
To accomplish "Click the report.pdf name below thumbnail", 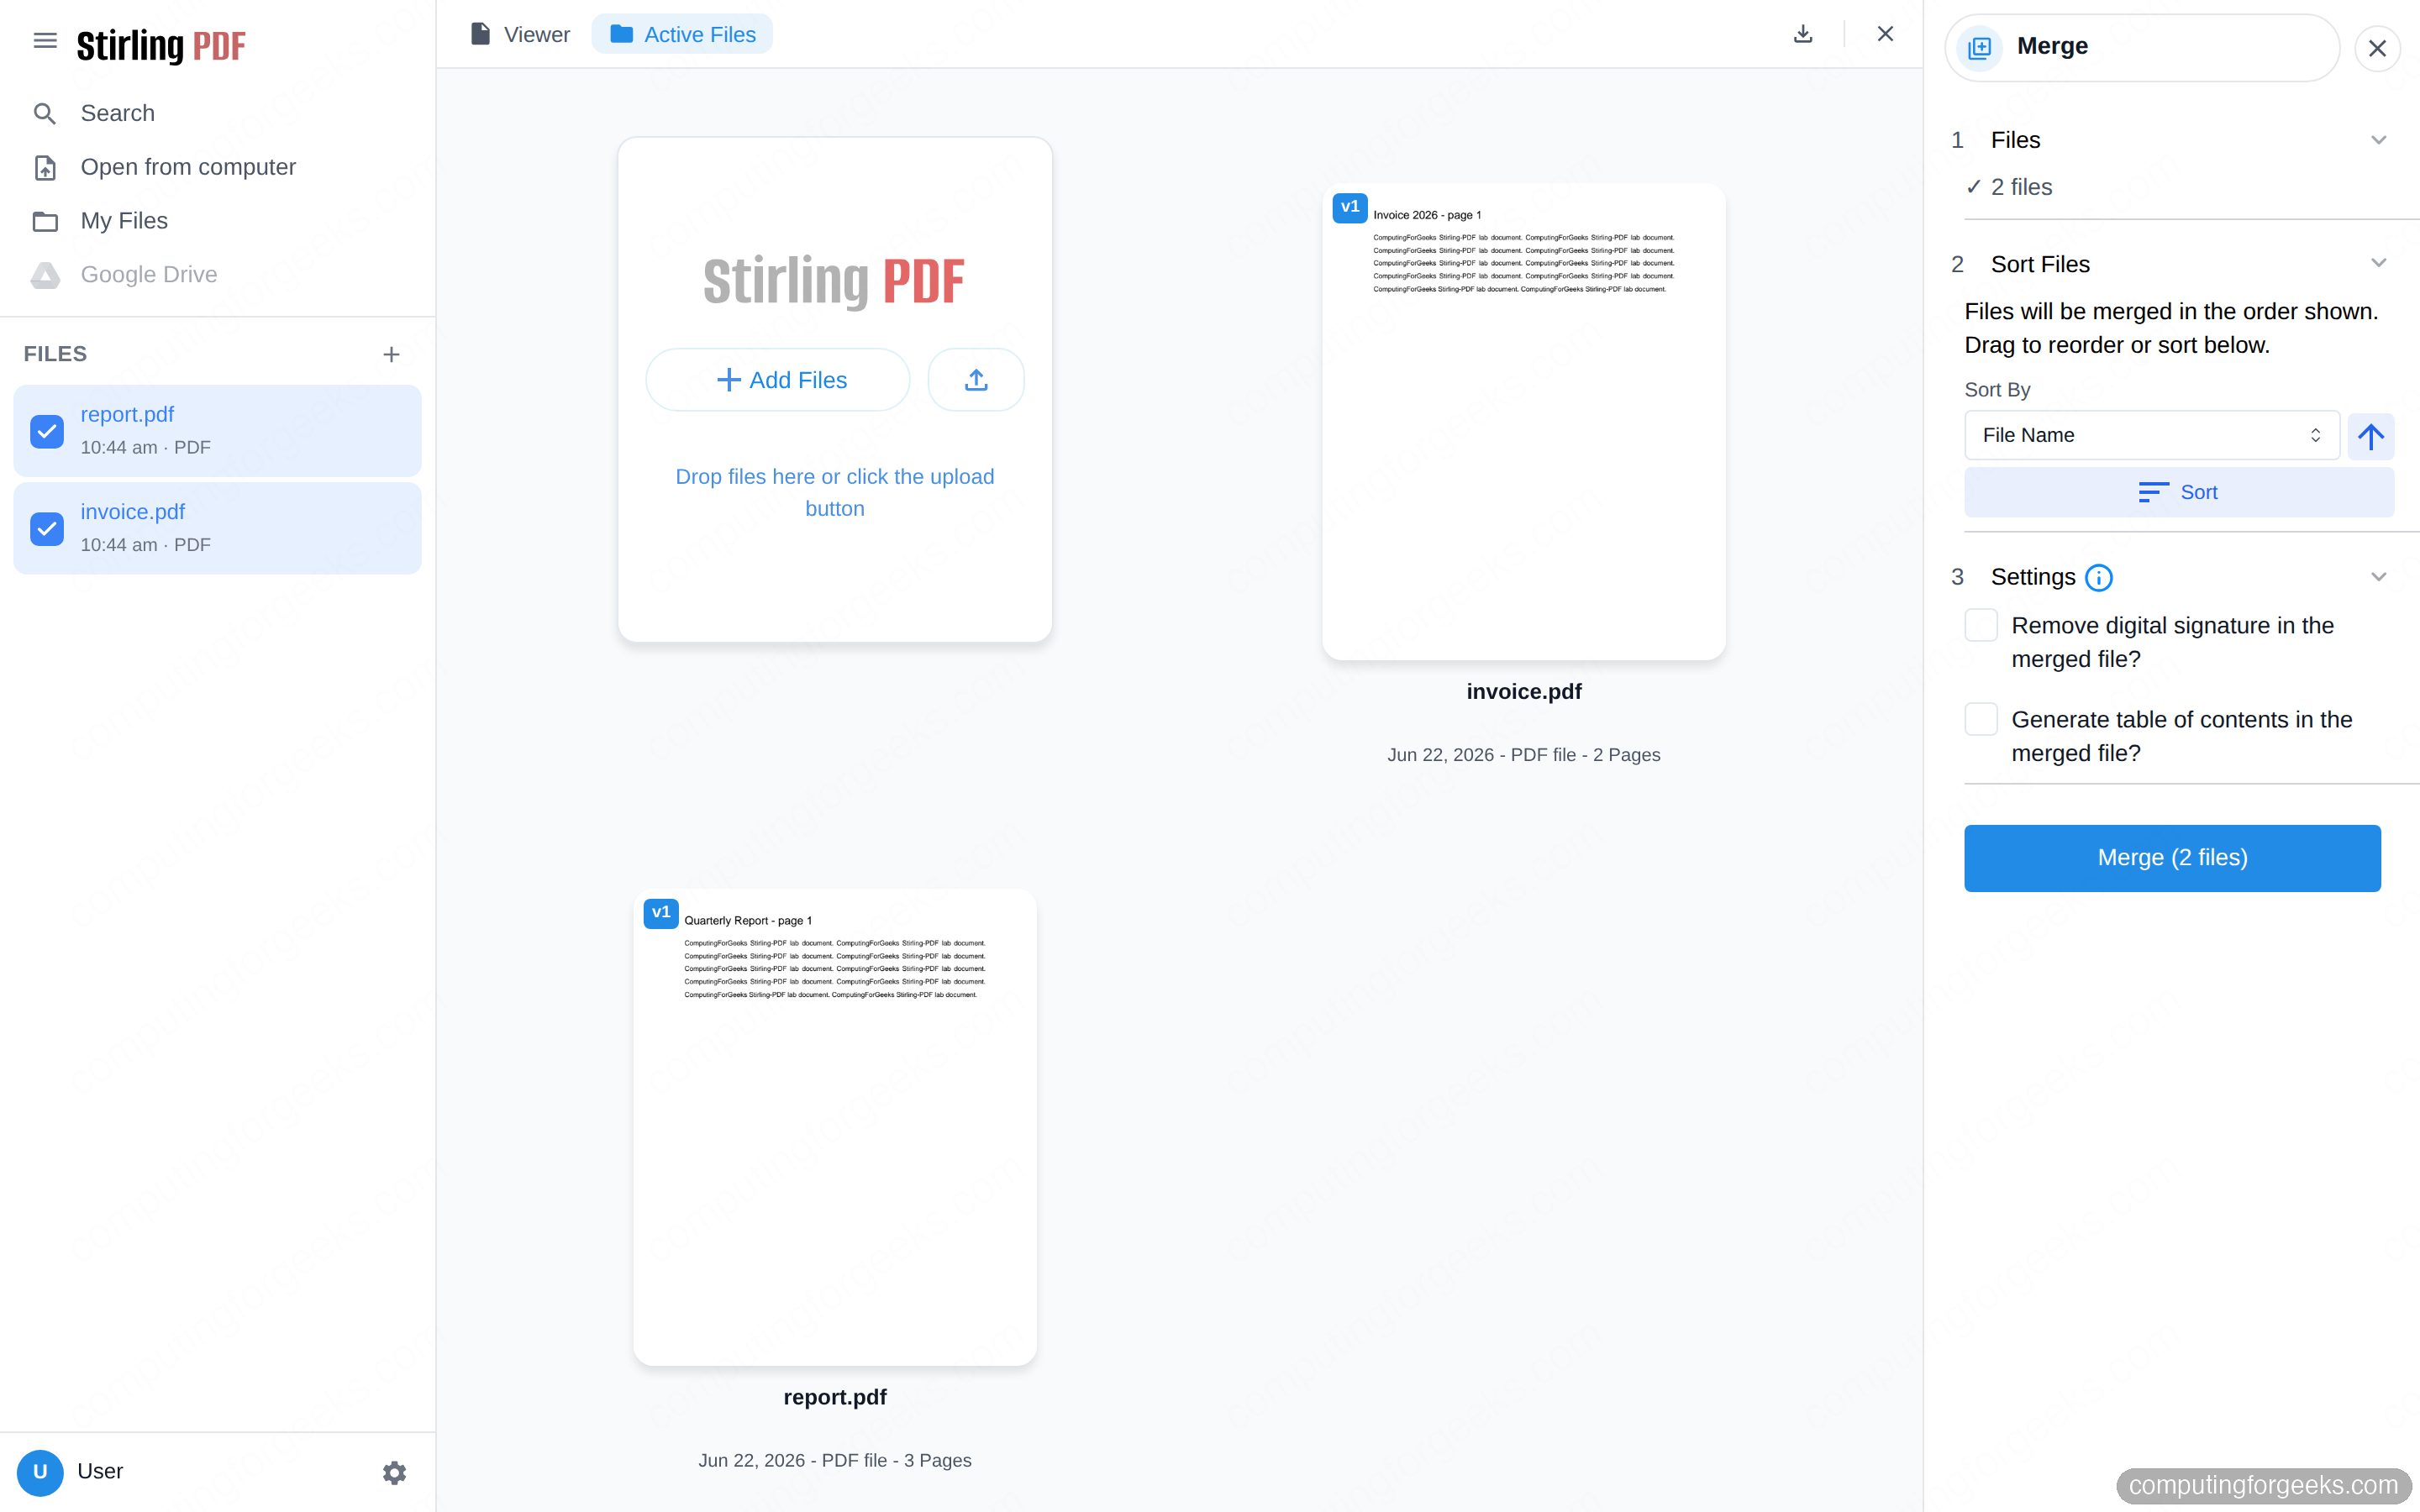I will coord(835,1397).
